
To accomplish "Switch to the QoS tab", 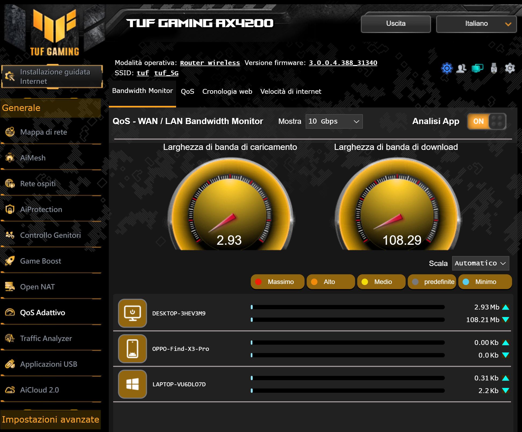I will [188, 92].
